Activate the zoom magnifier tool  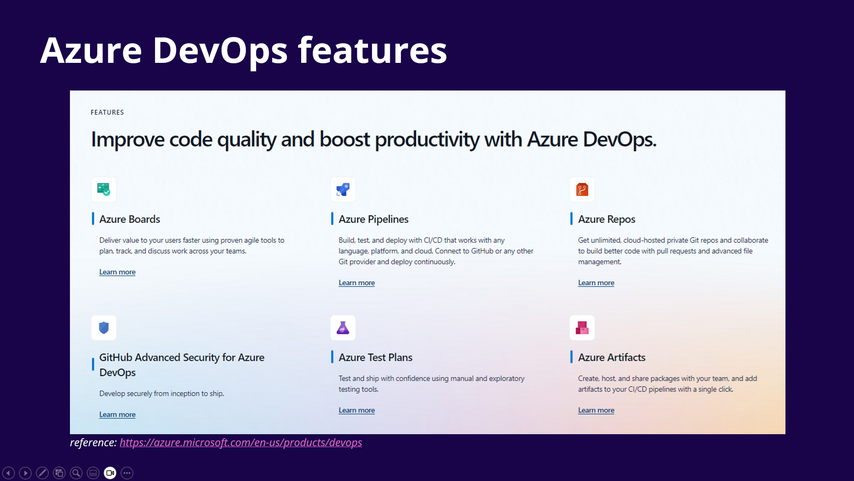(x=76, y=473)
